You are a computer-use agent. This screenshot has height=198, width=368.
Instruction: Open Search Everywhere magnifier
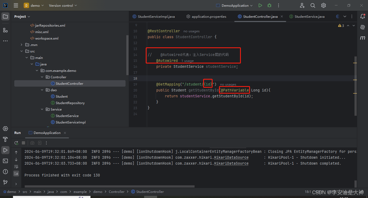(x=313, y=5)
